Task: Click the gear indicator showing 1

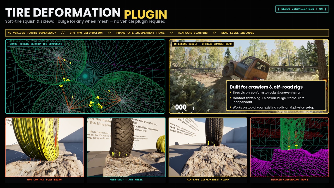Action: 193,109
